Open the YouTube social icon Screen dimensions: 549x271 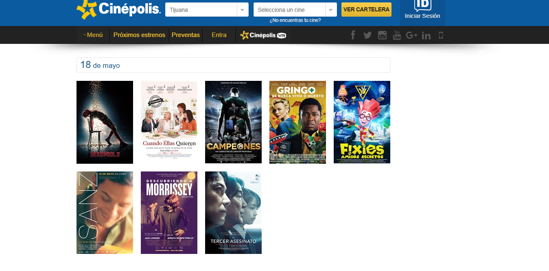tap(397, 35)
